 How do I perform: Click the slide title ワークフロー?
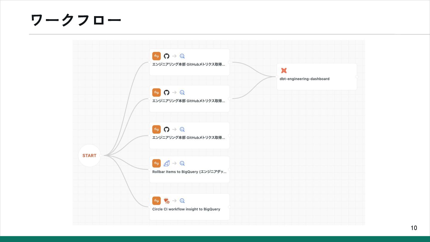coord(76,20)
